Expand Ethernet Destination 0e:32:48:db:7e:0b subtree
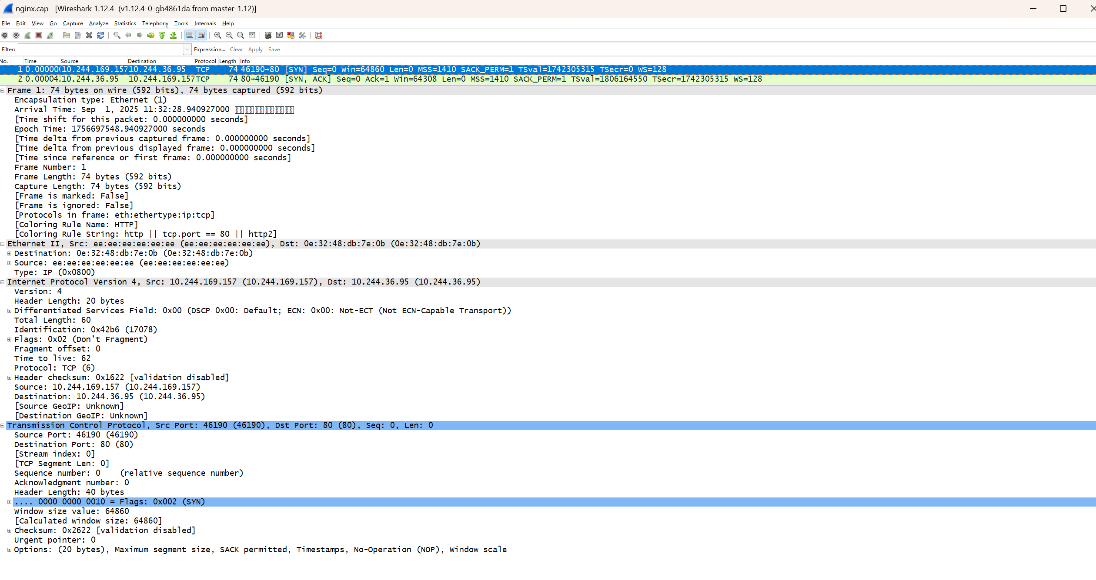This screenshot has height=580, width=1096. click(9, 253)
